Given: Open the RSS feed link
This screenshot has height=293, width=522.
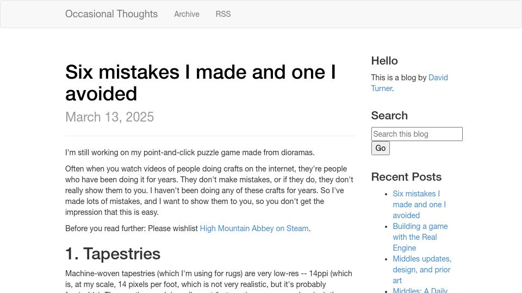Looking at the screenshot, I should 223,14.
